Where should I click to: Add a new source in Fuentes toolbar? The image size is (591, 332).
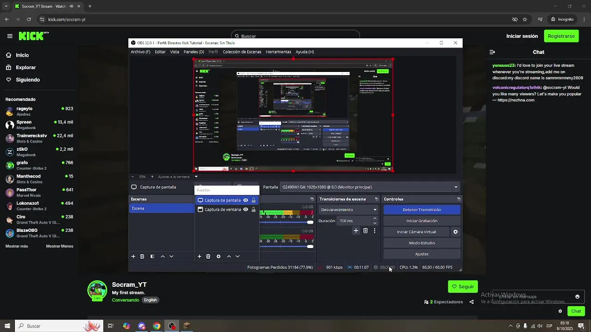click(x=199, y=256)
